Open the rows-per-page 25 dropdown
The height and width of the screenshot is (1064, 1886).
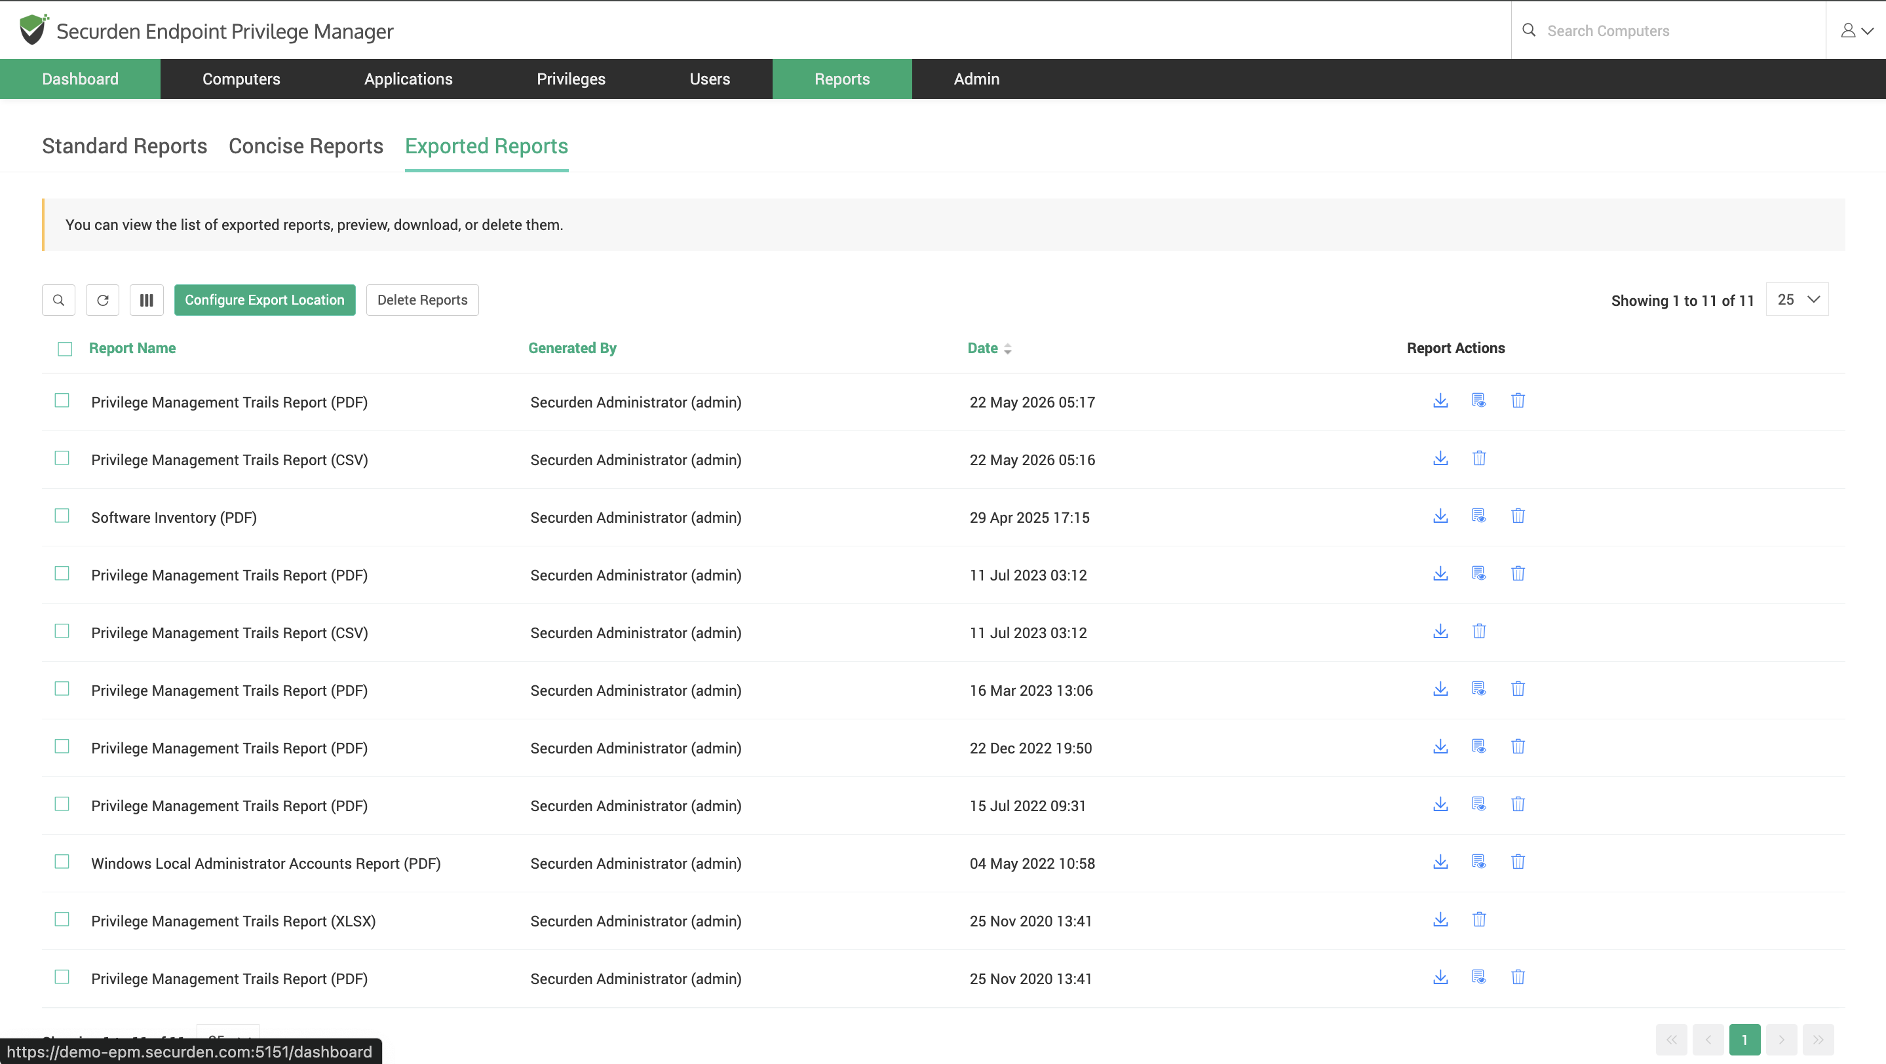pyautogui.click(x=1798, y=299)
